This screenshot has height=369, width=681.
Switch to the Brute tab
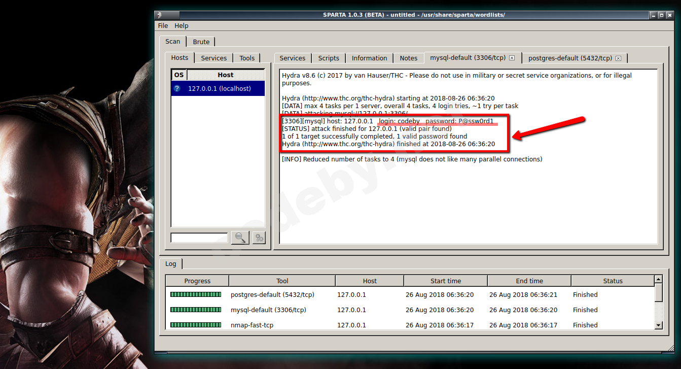201,41
